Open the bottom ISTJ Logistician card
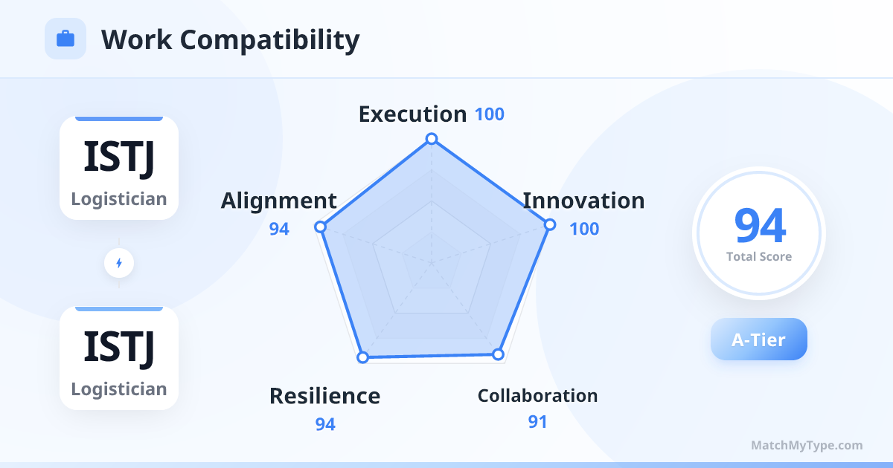This screenshot has height=468, width=893. [119, 358]
